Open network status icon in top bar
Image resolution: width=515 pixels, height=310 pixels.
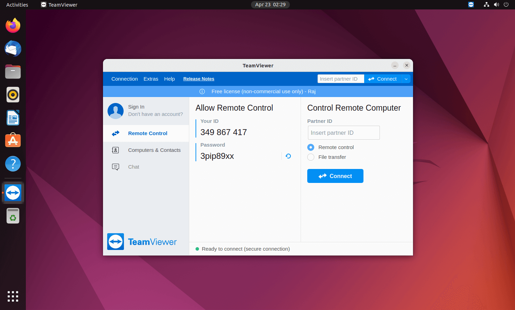tap(486, 5)
